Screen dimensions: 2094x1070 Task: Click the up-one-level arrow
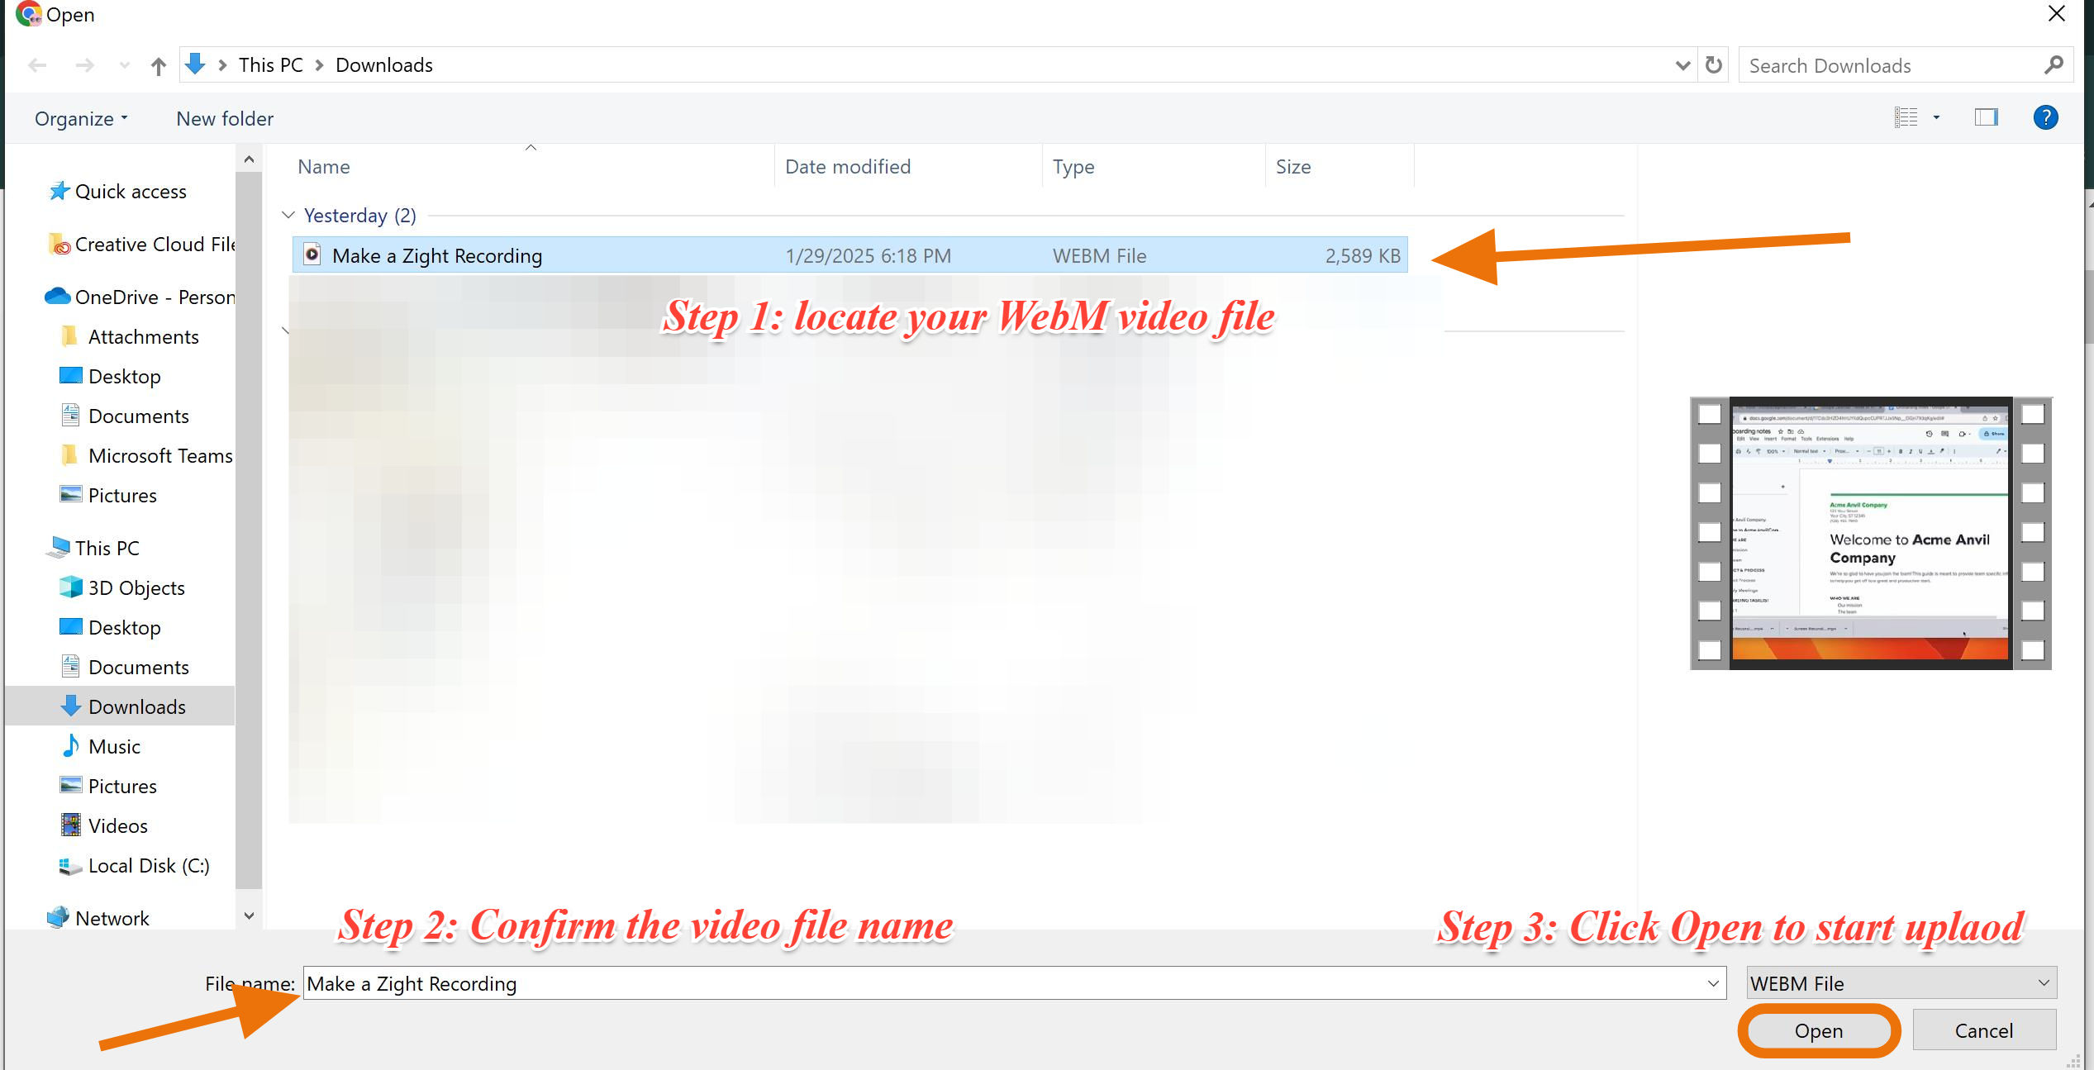(x=157, y=65)
